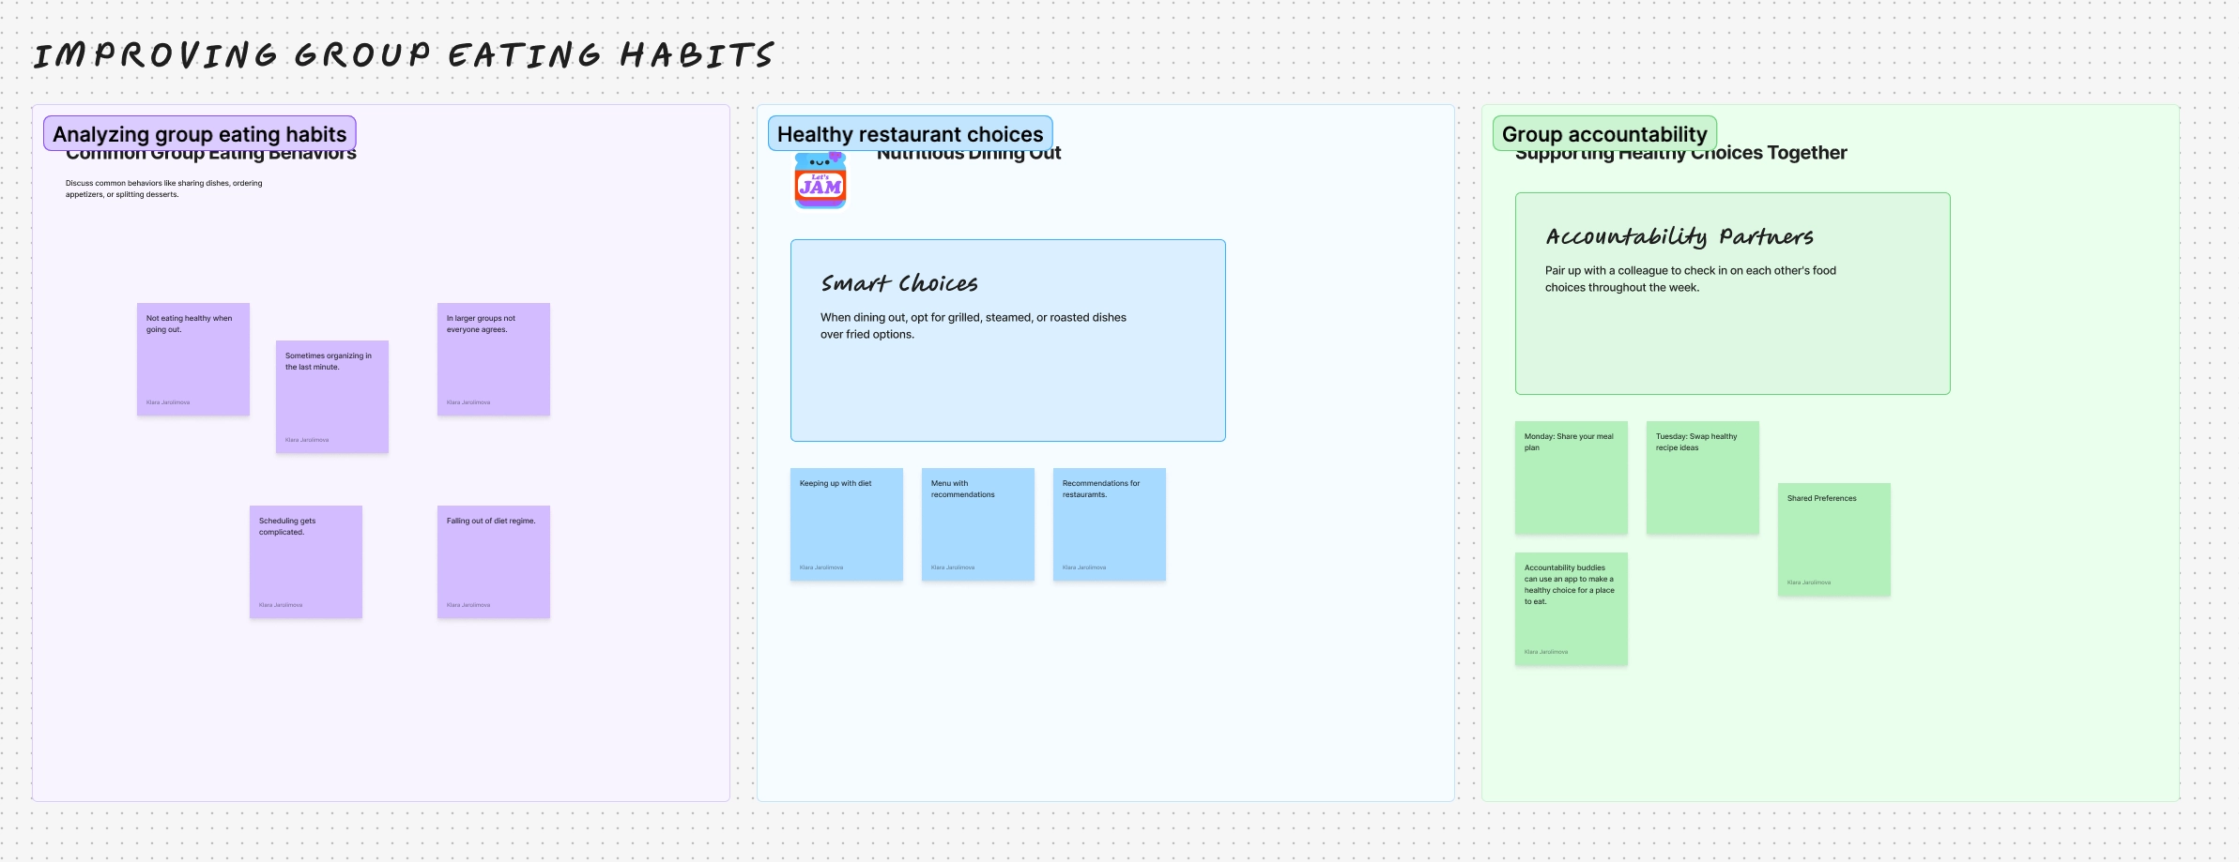
Task: Click the Let's JAM jar sticker
Action: [x=820, y=181]
